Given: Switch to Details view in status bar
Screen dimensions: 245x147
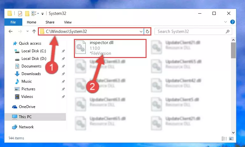Looking at the screenshot, I should [x=224, y=138].
